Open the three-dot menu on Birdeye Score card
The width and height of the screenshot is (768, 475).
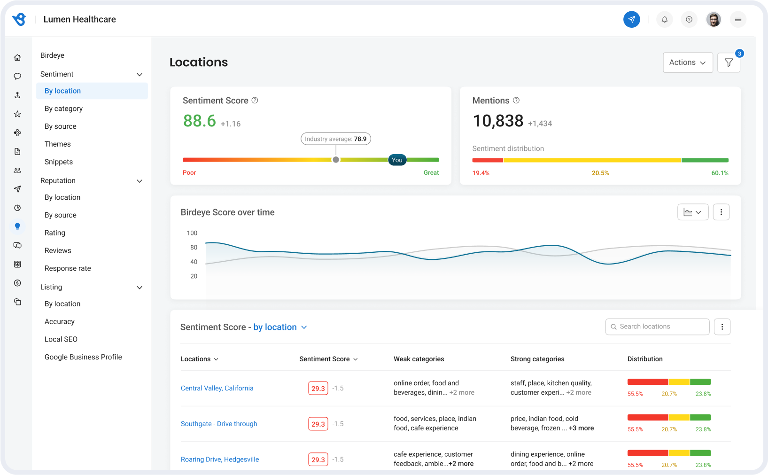pos(721,212)
